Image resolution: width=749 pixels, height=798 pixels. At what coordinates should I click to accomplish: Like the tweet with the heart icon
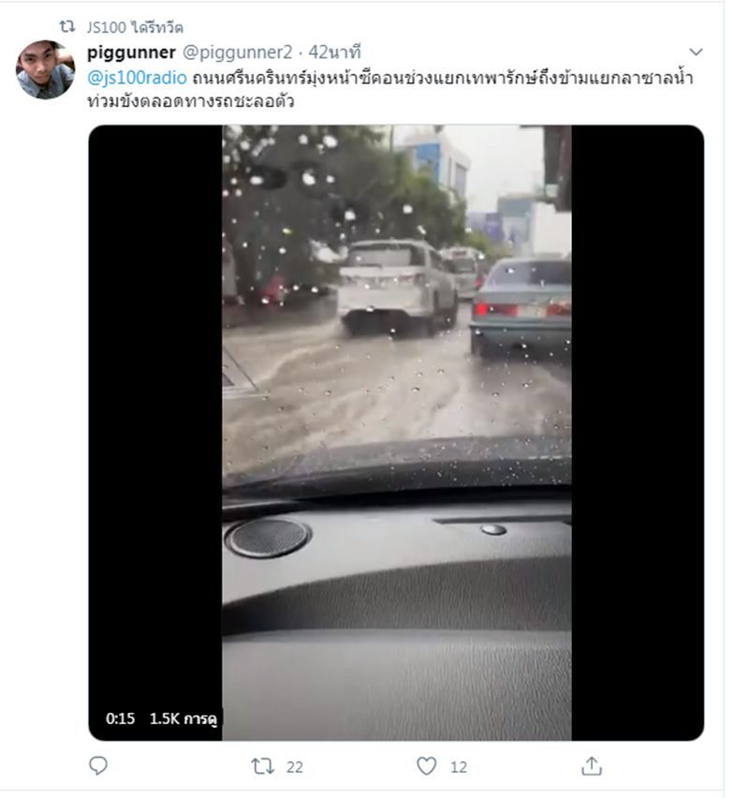(x=426, y=766)
